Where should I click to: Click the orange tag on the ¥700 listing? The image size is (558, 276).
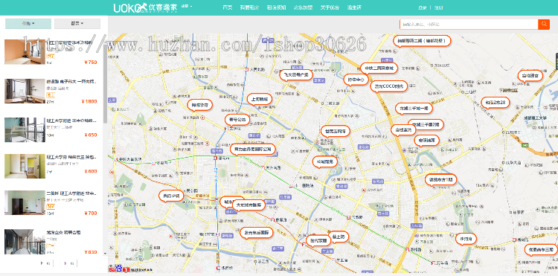coord(51,206)
